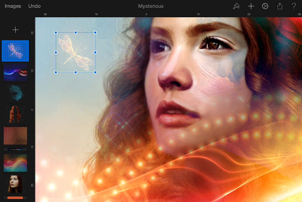This screenshot has width=302, height=202.
Task: Tap the Mysterious document title
Action: click(x=151, y=6)
